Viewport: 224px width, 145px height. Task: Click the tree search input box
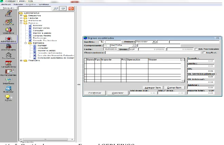35,8
